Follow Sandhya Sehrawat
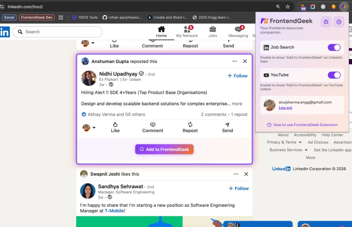Viewport: 352px width, 227px height. (239, 189)
